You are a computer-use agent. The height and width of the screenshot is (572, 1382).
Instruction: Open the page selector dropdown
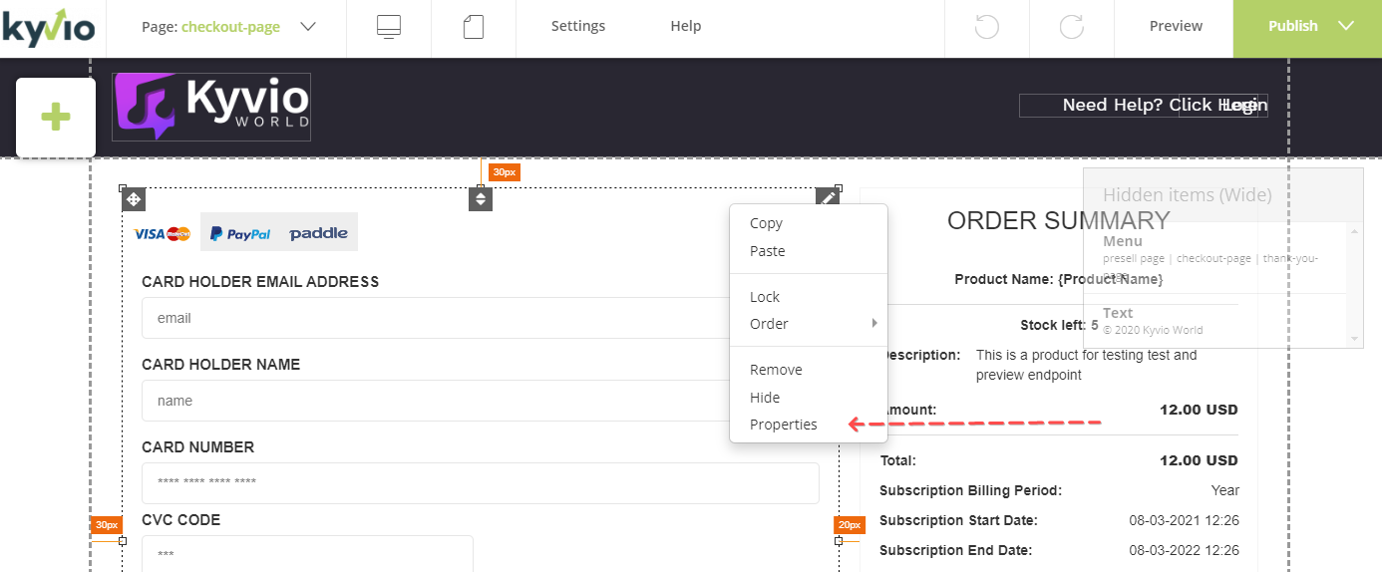click(x=307, y=27)
